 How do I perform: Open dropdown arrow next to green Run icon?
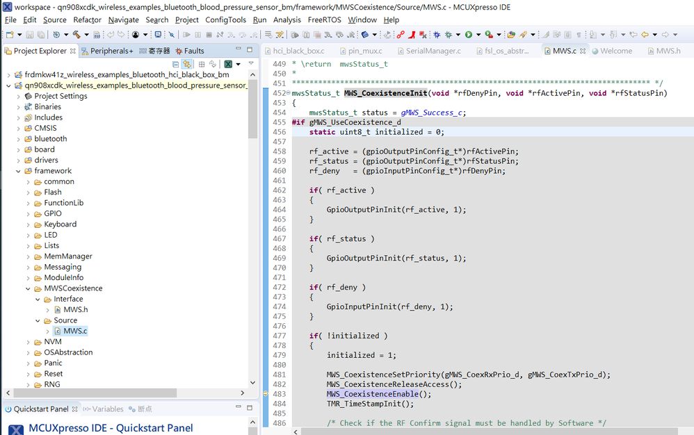coord(478,35)
